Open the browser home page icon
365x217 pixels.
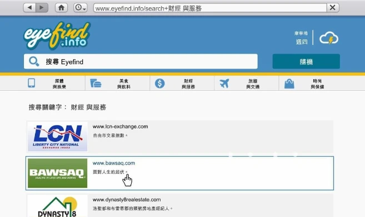click(61, 8)
